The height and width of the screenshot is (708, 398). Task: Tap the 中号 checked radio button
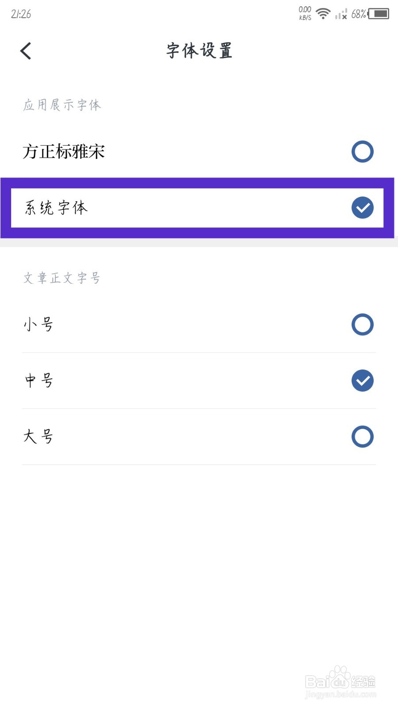(x=363, y=381)
